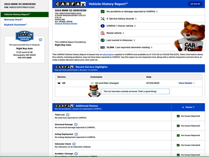The image size is (209, 157).
Task: Click the 9125 Isanti St NE address line
Action: coord(25,52)
